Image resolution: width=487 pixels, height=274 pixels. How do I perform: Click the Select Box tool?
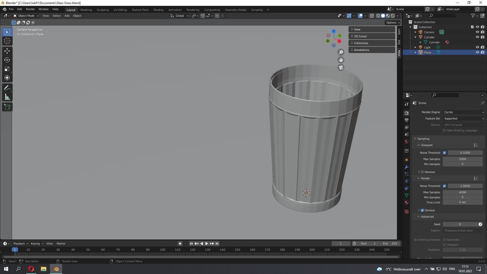[x=7, y=32]
